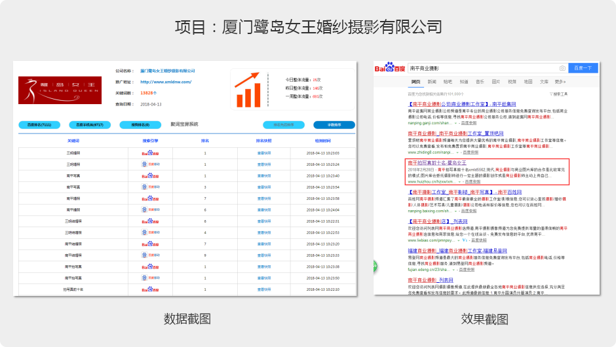Open dropdown arrow beside www.zhiding8.com URL
The width and height of the screenshot is (616, 347).
tap(457, 153)
